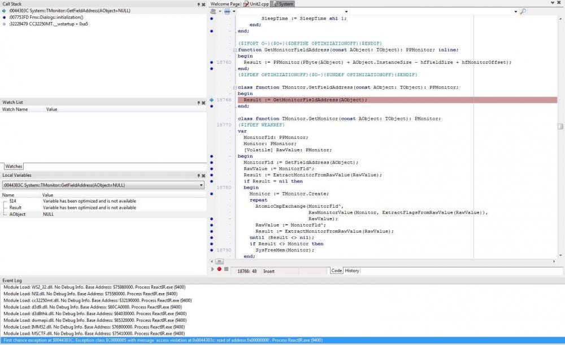This screenshot has height=345, width=565.
Task: Click the dot icon beside Fmx::Dialogs::initialization frame
Action: [x=4, y=18]
